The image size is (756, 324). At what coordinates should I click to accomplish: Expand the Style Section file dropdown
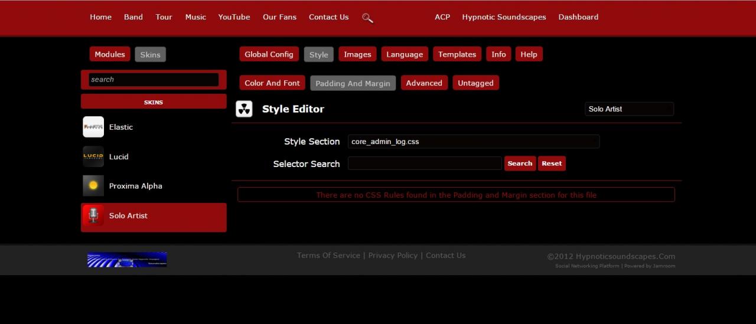(473, 142)
